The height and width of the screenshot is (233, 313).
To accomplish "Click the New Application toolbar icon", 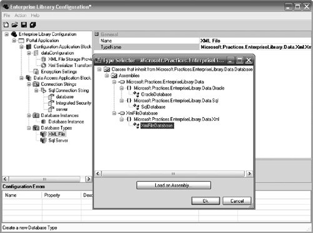I will pos(6,25).
